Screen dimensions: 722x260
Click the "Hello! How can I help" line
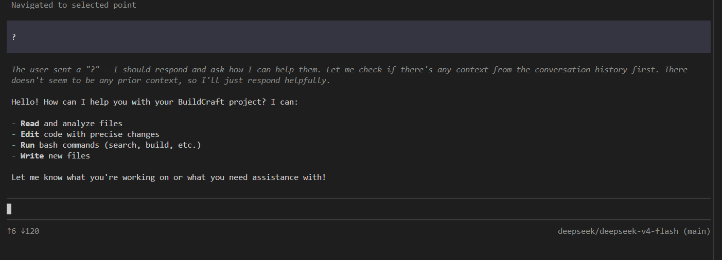155,102
